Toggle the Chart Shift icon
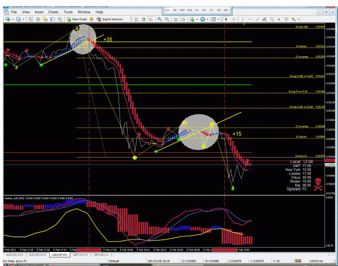The height and width of the screenshot is (266, 338). click(183, 19)
